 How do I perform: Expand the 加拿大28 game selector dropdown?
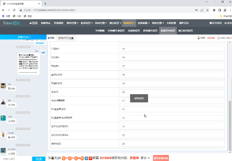(24, 37)
